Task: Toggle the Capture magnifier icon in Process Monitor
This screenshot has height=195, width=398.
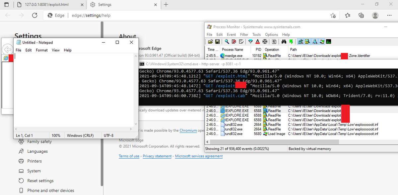Action: click(x=227, y=42)
